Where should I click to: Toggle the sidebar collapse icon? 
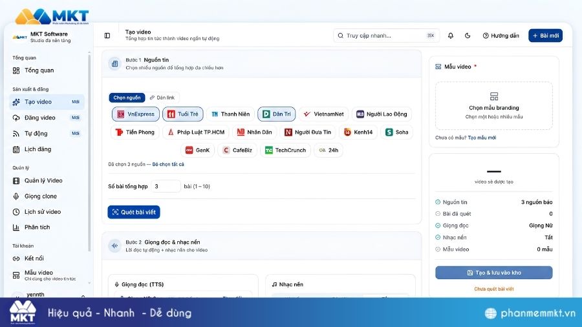[x=107, y=36]
